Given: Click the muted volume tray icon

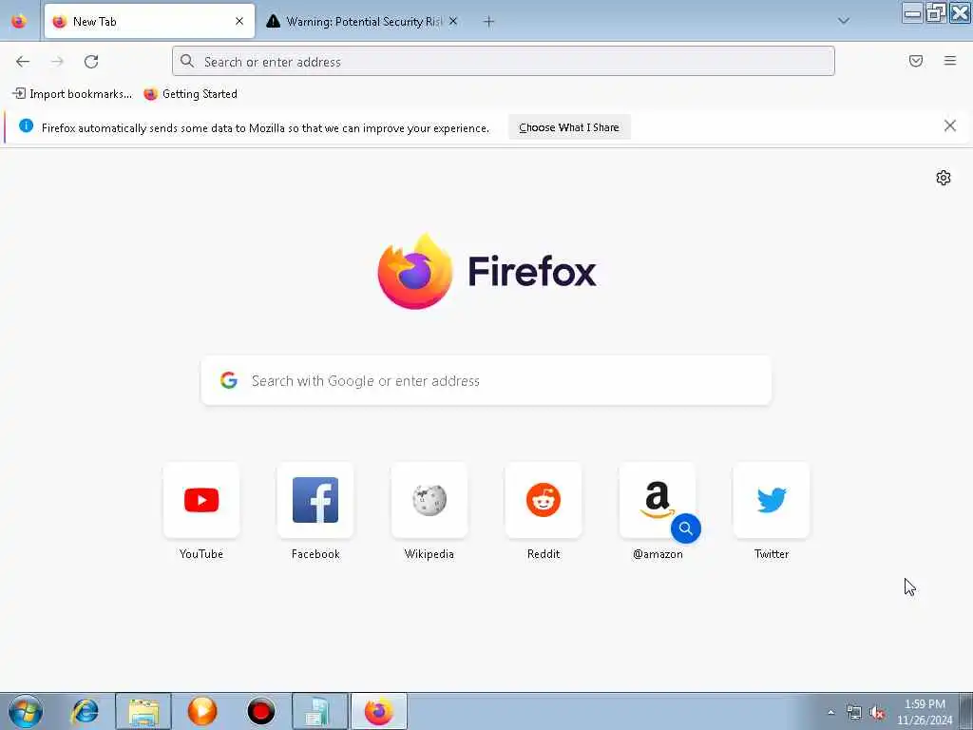Looking at the screenshot, I should pyautogui.click(x=877, y=713).
